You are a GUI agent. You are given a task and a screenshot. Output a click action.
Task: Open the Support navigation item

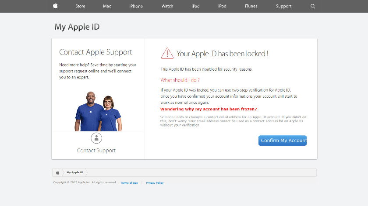pyautogui.click(x=283, y=6)
